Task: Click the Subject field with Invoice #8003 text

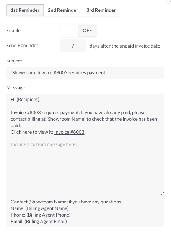Action: click(x=85, y=73)
